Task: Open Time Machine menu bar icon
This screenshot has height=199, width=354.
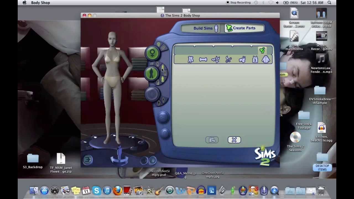Action: (256, 3)
